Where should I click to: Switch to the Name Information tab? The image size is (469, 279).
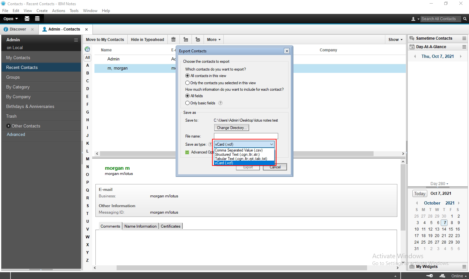140,226
